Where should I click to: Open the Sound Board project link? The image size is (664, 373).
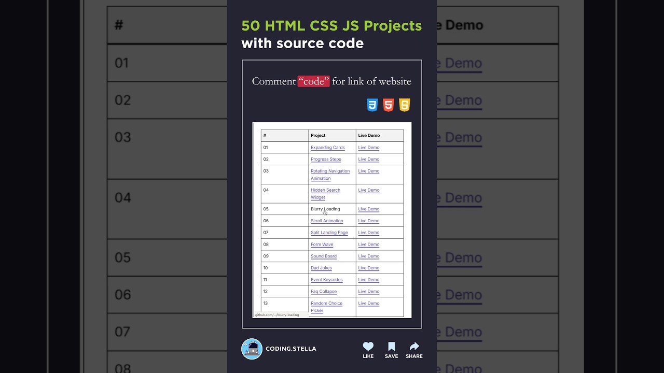pos(324,256)
